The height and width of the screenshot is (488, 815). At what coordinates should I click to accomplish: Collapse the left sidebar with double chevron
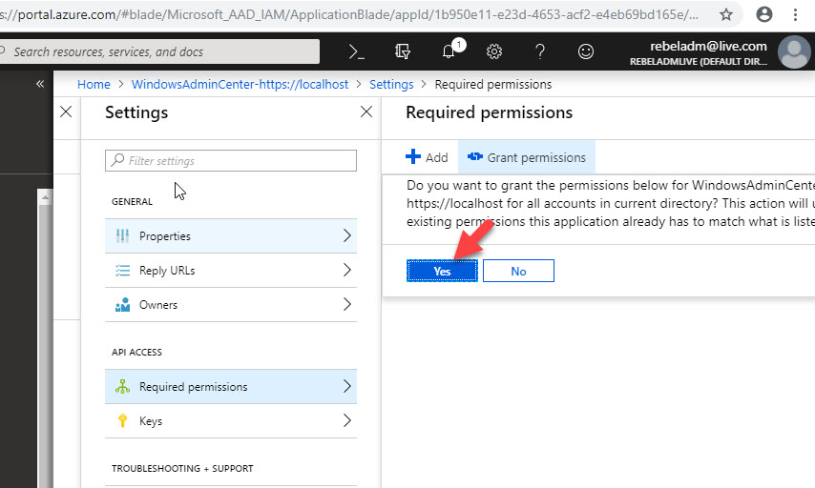point(40,84)
